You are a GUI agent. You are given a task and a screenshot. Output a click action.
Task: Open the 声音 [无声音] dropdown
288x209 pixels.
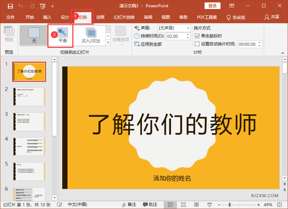(x=174, y=28)
